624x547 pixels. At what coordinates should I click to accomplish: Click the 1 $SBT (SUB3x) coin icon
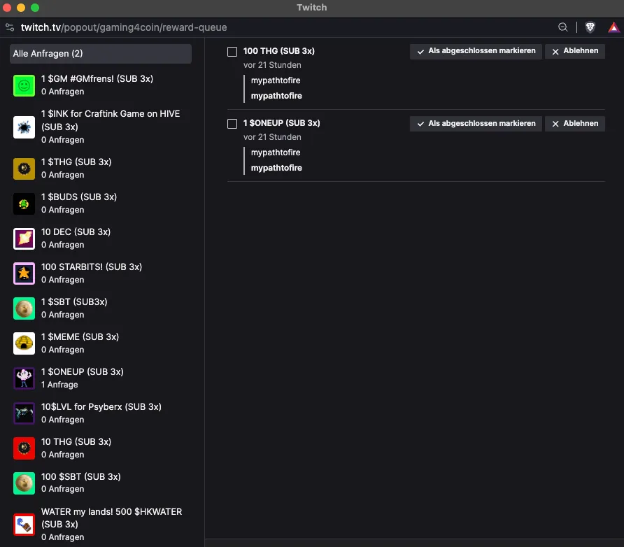24,308
